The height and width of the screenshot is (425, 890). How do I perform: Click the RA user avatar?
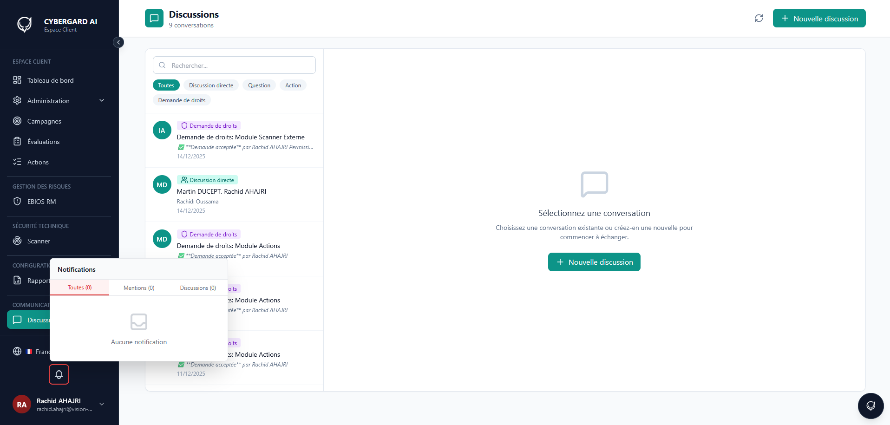pyautogui.click(x=22, y=405)
